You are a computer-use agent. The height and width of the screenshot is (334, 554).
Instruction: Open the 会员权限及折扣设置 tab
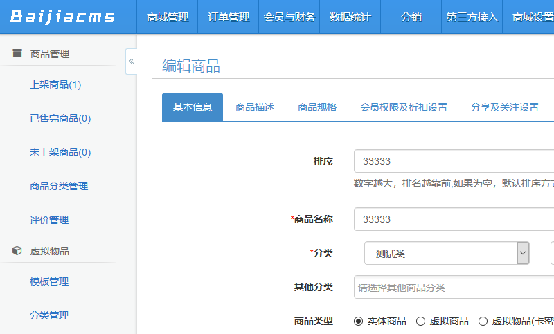click(404, 107)
